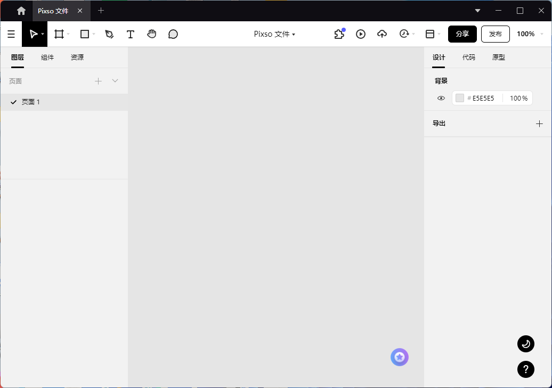The image size is (552, 388).
Task: Add an export setting with plus
Action: (x=539, y=123)
